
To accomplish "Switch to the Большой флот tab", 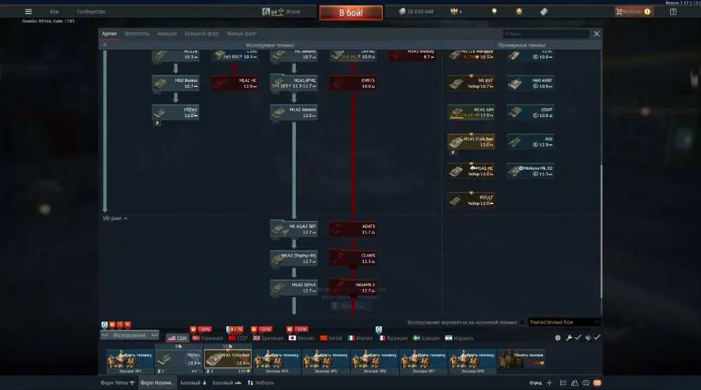I will tap(202, 34).
